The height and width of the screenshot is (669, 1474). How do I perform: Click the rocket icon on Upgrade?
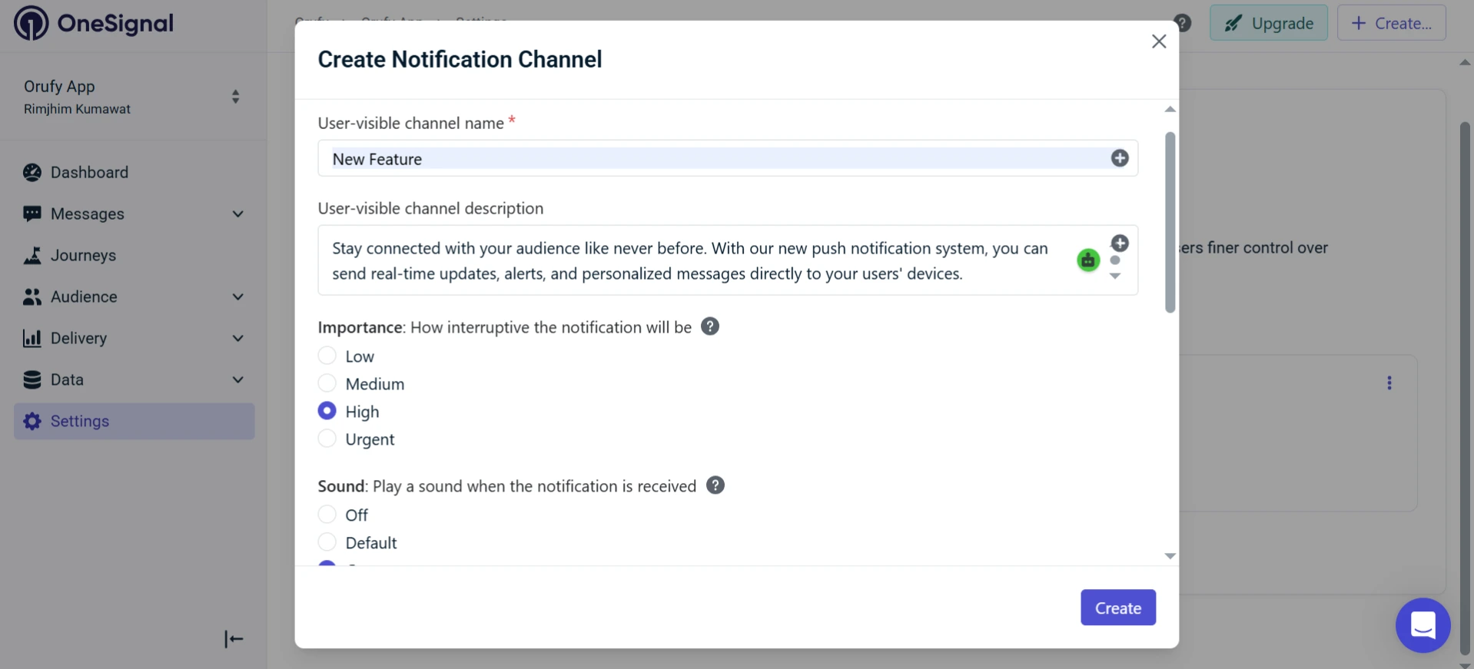pyautogui.click(x=1233, y=23)
